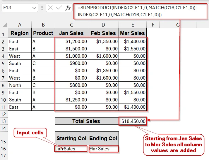Click the Name Box showing E13
The height and width of the screenshot is (160, 209).
pyautogui.click(x=20, y=8)
